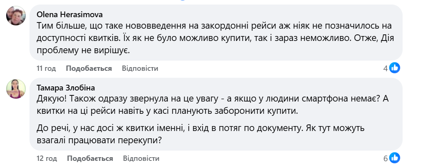This screenshot has width=428, height=167.
Task: Reply to Тамара's comment via Відповісти
Action: coord(141,158)
